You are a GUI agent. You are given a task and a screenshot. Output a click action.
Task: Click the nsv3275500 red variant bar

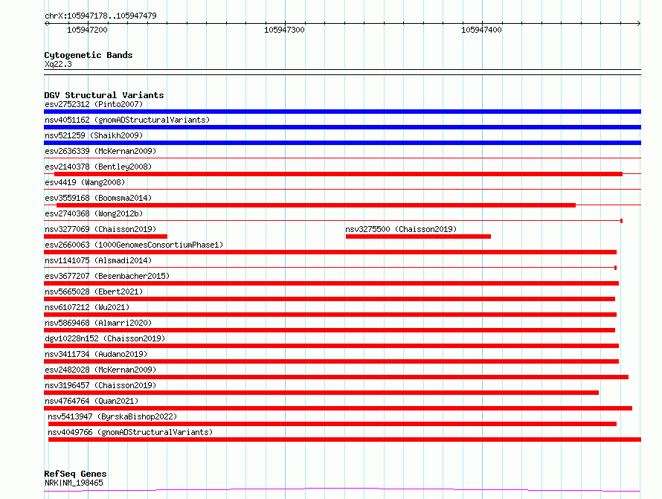418,236
